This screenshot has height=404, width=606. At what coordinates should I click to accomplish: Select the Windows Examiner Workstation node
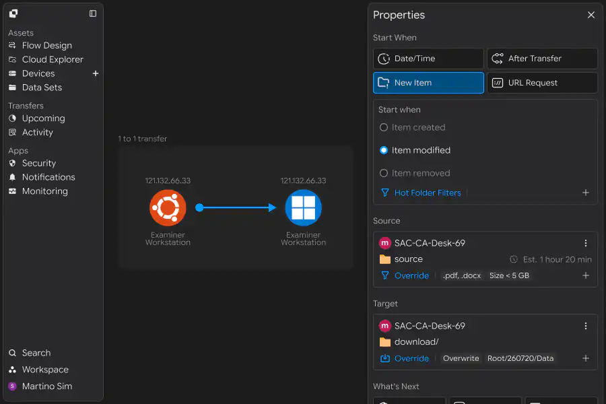point(304,207)
